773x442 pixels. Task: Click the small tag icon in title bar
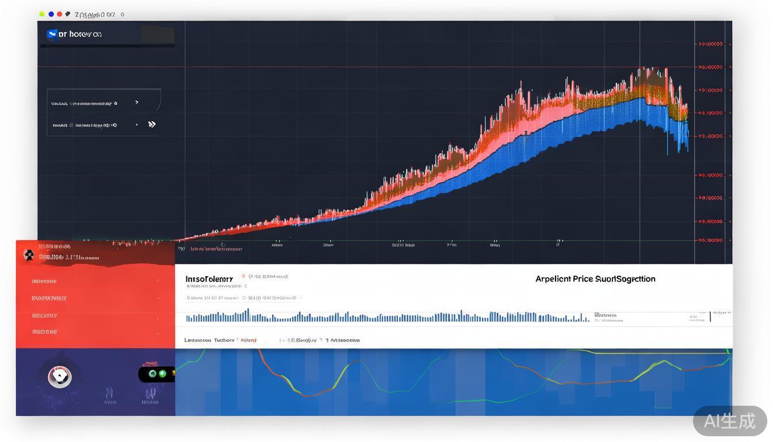[x=68, y=14]
